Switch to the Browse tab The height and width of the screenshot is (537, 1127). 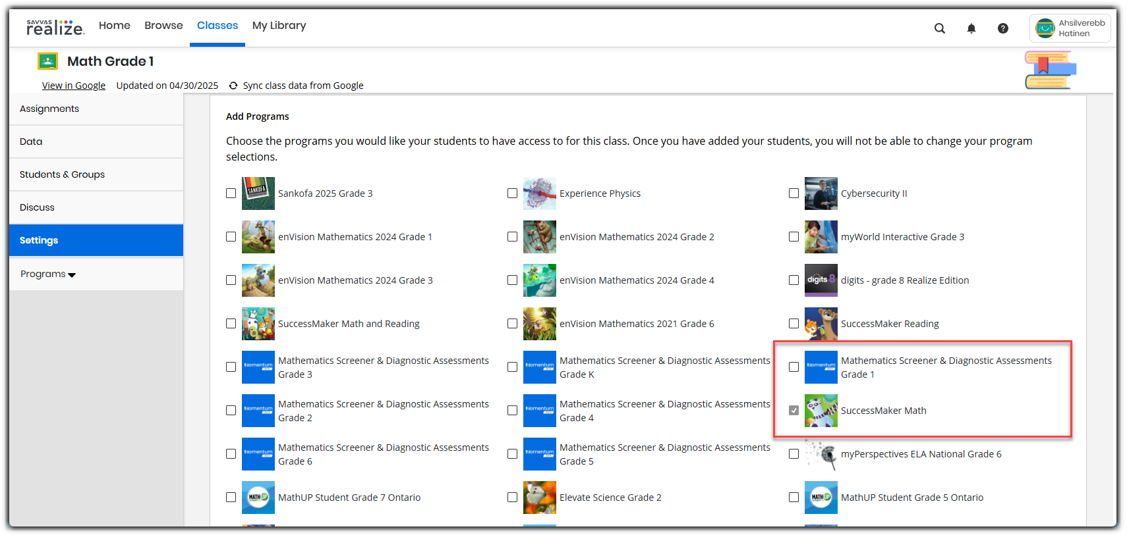[x=163, y=26]
